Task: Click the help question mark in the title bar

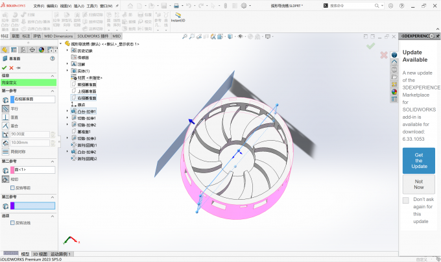Action: 401,6
